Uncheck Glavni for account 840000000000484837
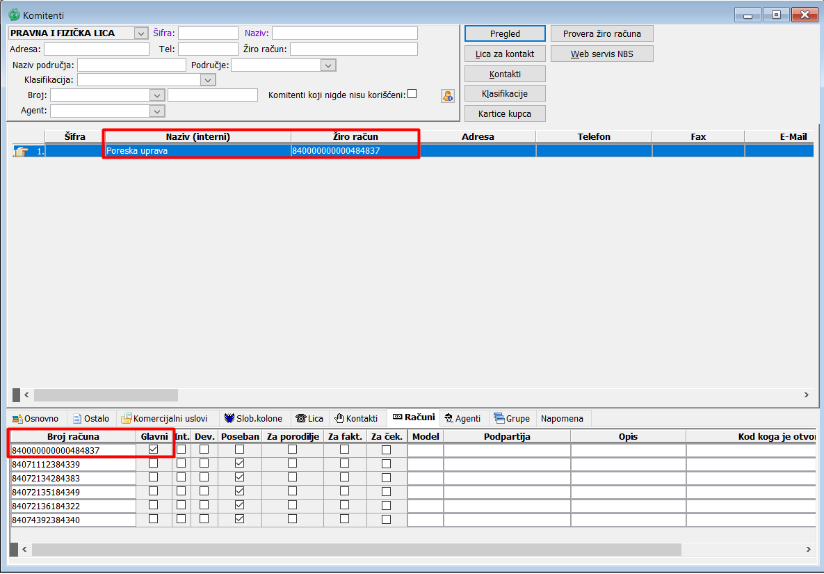The height and width of the screenshot is (574, 824). point(154,449)
